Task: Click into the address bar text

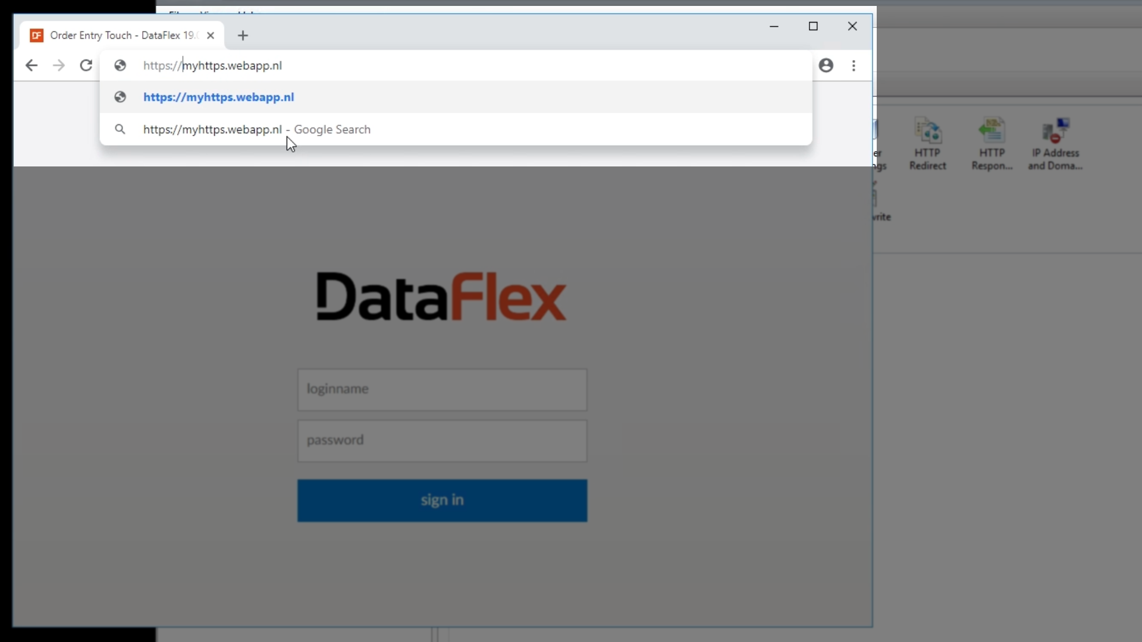Action: coord(416,65)
